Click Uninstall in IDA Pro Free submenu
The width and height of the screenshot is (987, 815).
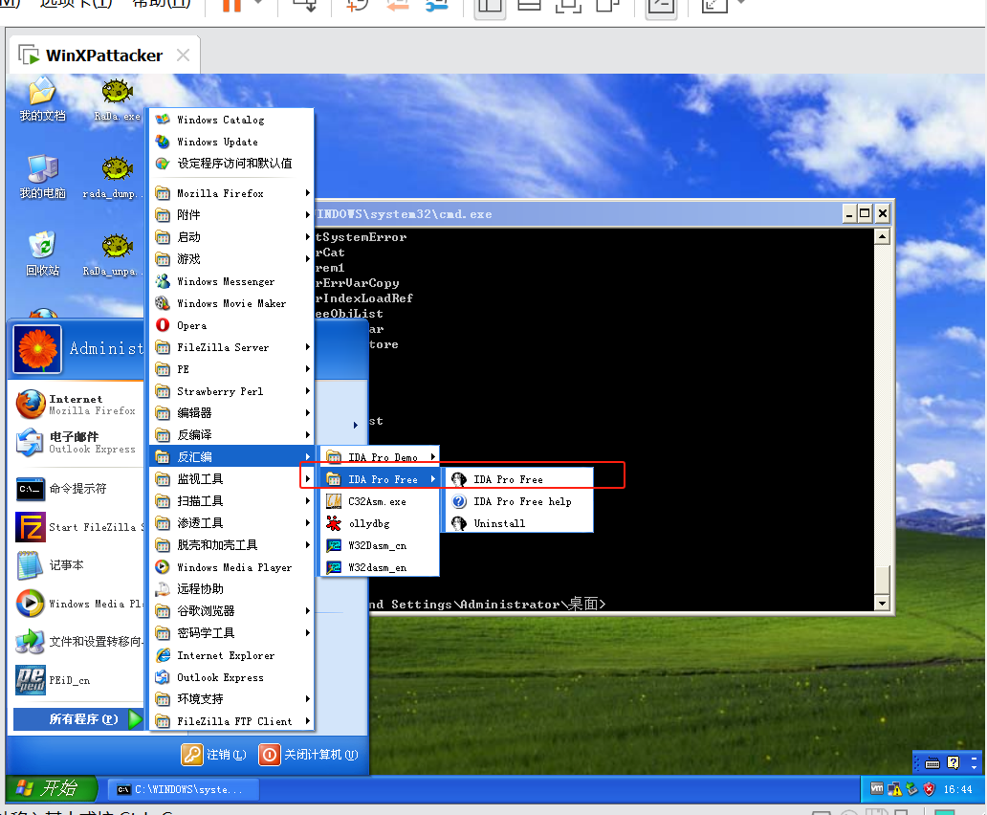(519, 523)
